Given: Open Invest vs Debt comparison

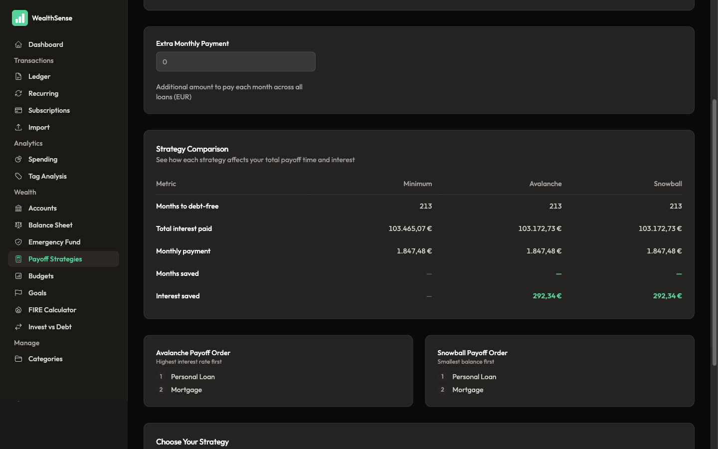Looking at the screenshot, I should [x=63, y=327].
